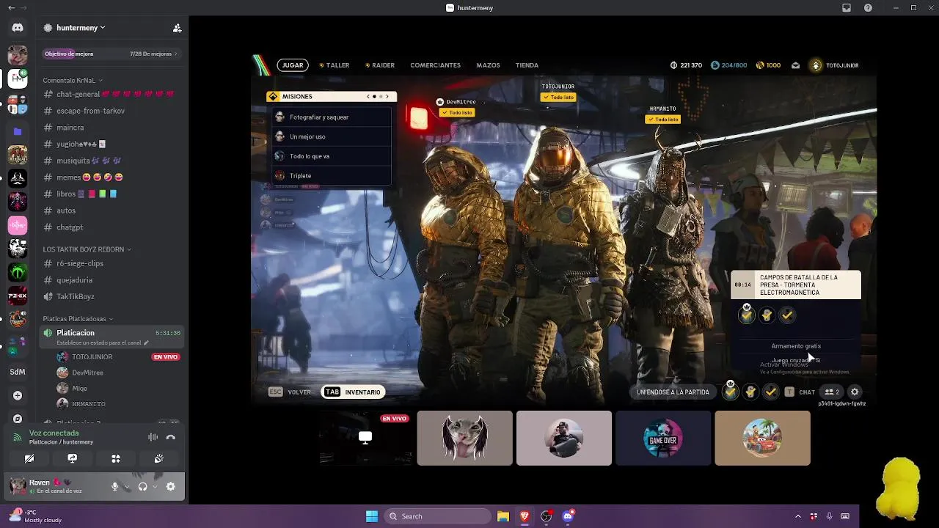This screenshot has width=939, height=528.
Task: Open memes channel
Action: tap(112, 177)
